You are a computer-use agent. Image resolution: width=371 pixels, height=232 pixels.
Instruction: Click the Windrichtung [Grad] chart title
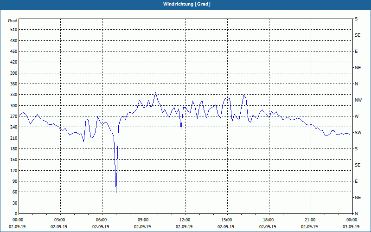(187, 4)
